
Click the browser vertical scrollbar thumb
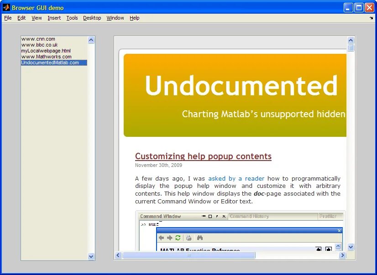[351, 48]
